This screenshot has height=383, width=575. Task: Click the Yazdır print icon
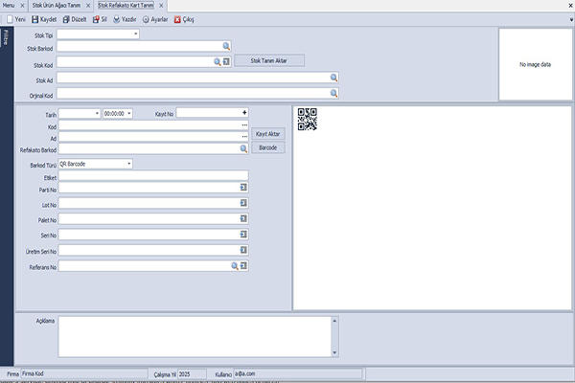[x=117, y=19]
